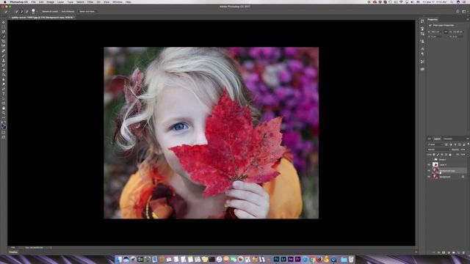Select the Dodge tool
This screenshot has width=470, height=264.
4,84
